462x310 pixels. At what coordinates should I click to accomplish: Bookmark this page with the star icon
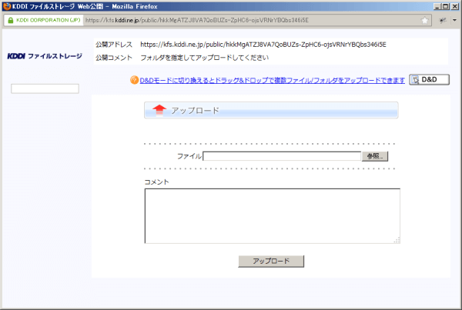(x=425, y=20)
